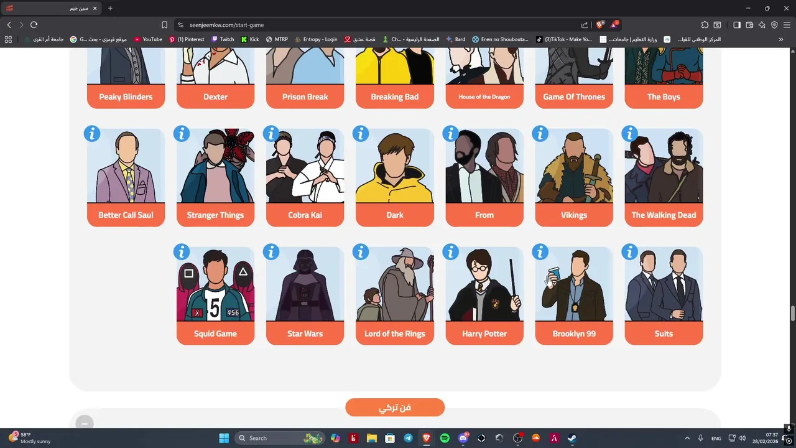Open the Kick bookmark

pyautogui.click(x=250, y=39)
